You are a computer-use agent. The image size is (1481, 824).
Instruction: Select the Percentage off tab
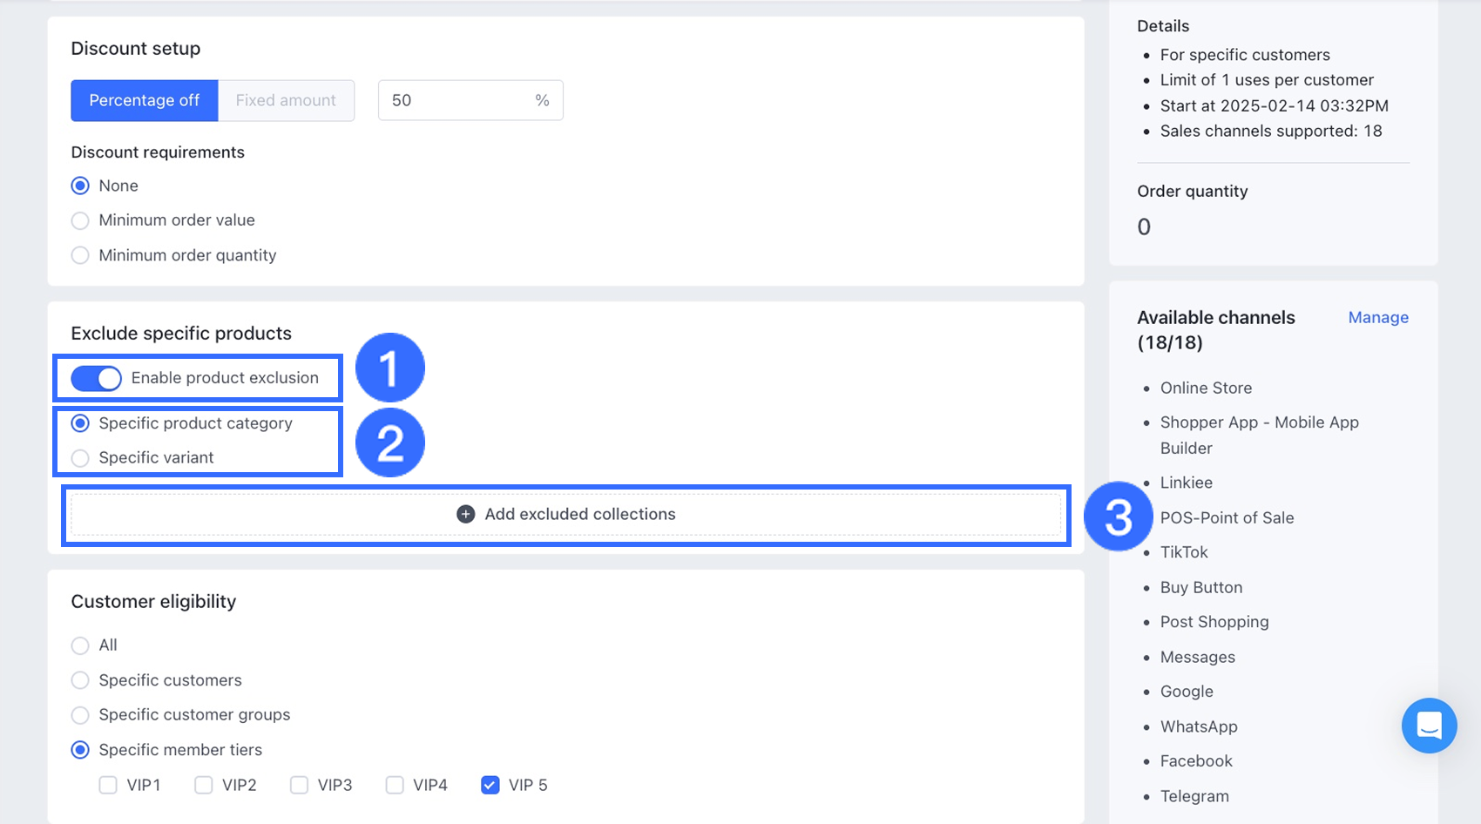(145, 100)
